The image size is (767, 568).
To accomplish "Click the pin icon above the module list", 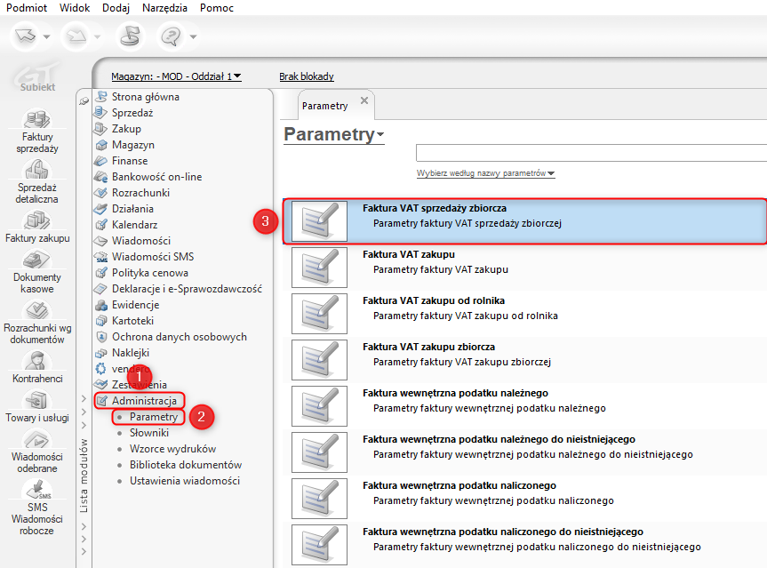I will (84, 100).
